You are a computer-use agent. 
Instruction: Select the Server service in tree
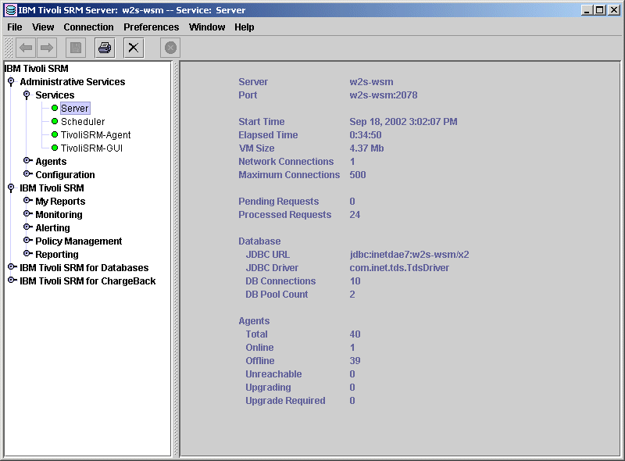click(x=75, y=108)
